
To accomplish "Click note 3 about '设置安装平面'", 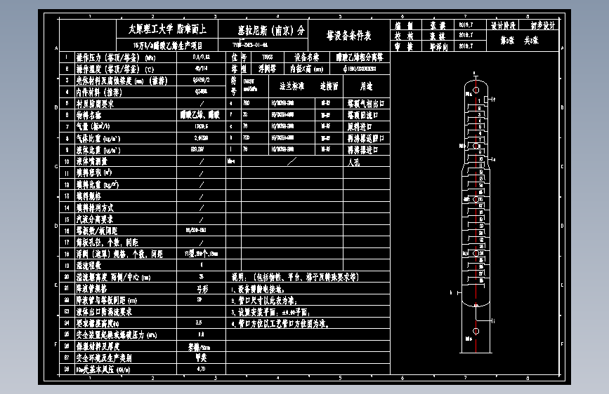I will pyautogui.click(x=270, y=312).
